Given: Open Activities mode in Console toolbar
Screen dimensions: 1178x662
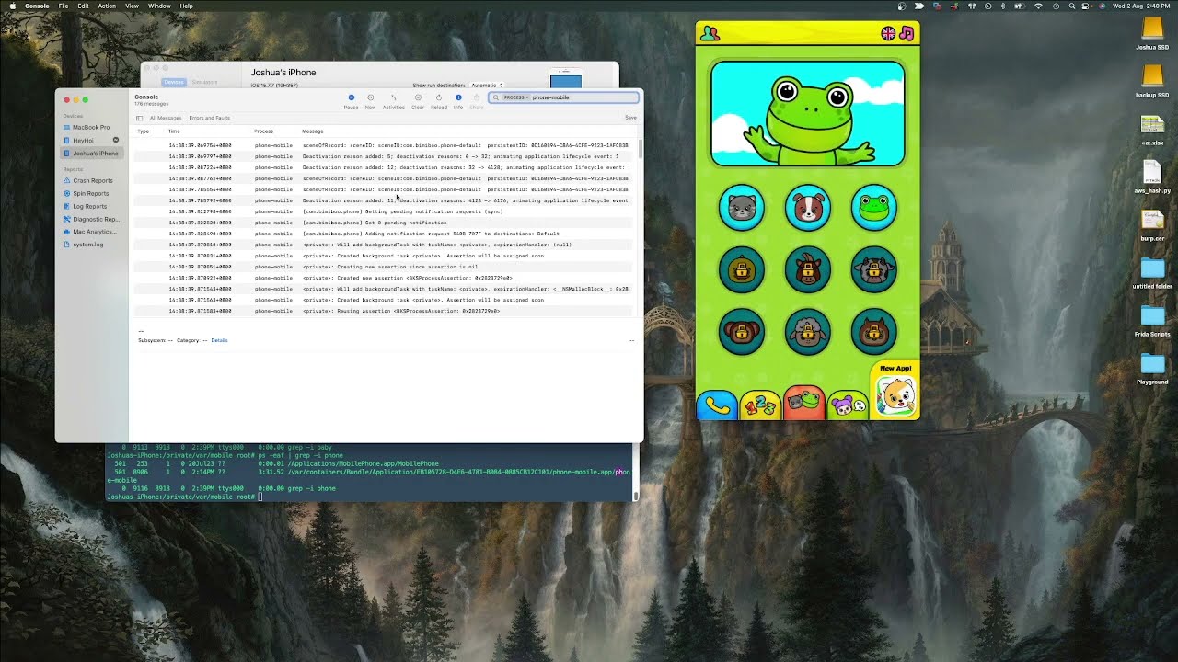Looking at the screenshot, I should point(393,101).
